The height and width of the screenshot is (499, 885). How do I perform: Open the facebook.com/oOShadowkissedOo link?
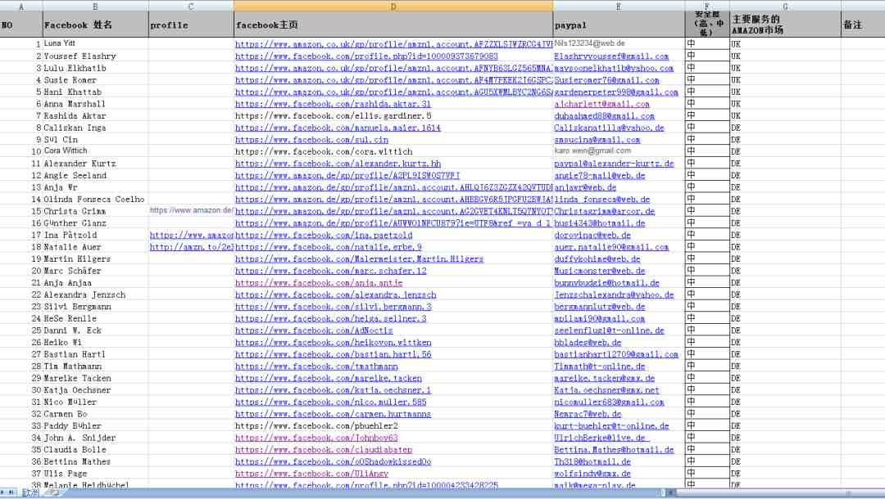click(x=333, y=462)
